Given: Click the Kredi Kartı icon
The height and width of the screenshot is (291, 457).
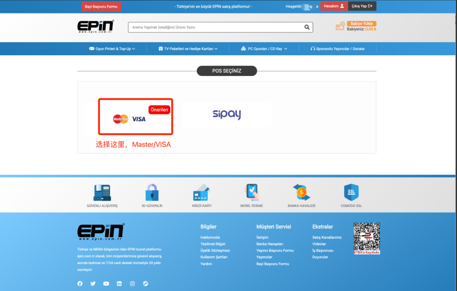Looking at the screenshot, I should point(202,193).
